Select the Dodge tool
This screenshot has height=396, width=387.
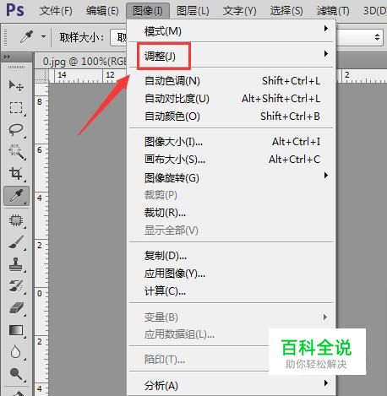coord(16,374)
